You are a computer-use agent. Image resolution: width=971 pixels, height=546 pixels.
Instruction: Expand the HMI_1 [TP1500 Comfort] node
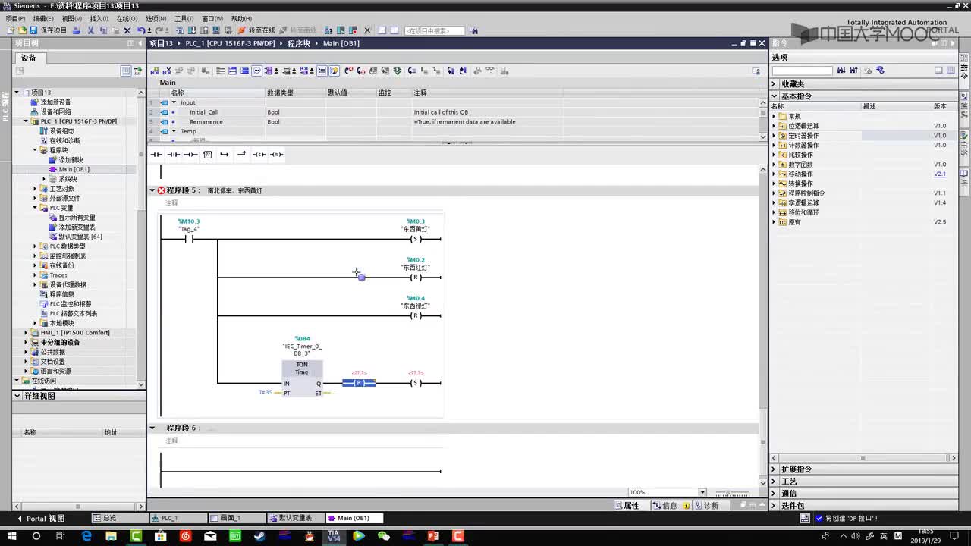coord(26,333)
